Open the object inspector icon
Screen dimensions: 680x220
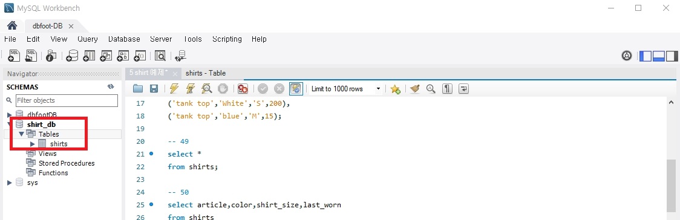pyautogui.click(x=51, y=56)
